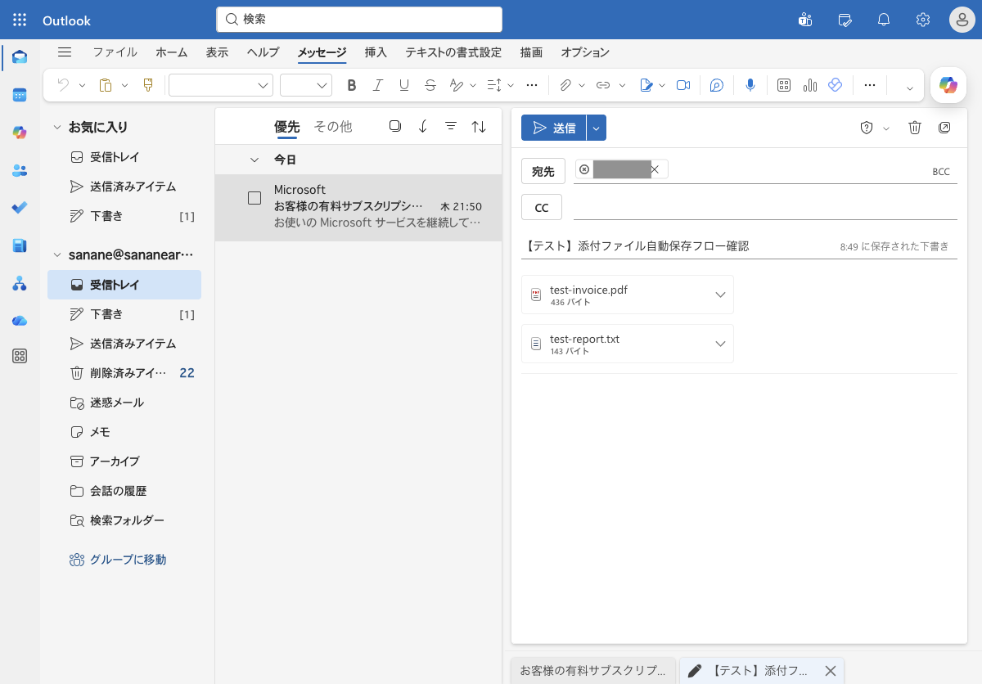Open テキストの書式設定 tab
The image size is (982, 684).
click(x=453, y=52)
